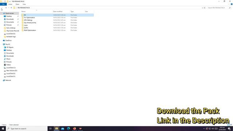Click the address bar path RE4 REMAKE PACK
Image resolution: width=233 pixels, height=131 pixels.
pyautogui.click(x=24, y=8)
